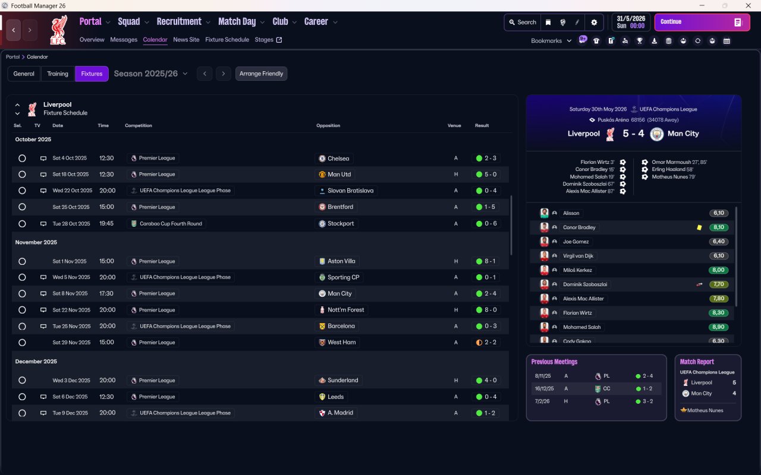Click the yellow card icon on Conor Bradley's row
Image resolution: width=761 pixels, height=475 pixels.
point(700,227)
